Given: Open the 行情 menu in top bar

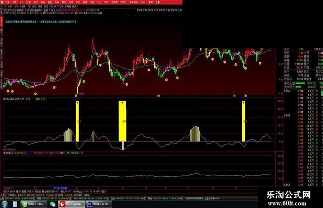Looking at the screenshot, I should click(x=8, y=2).
